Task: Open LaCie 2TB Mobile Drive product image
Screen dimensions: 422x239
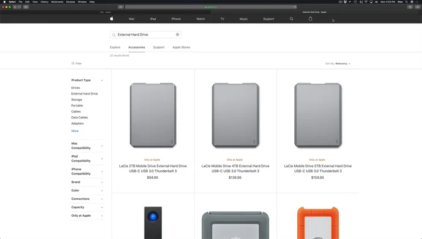Action: [x=153, y=116]
